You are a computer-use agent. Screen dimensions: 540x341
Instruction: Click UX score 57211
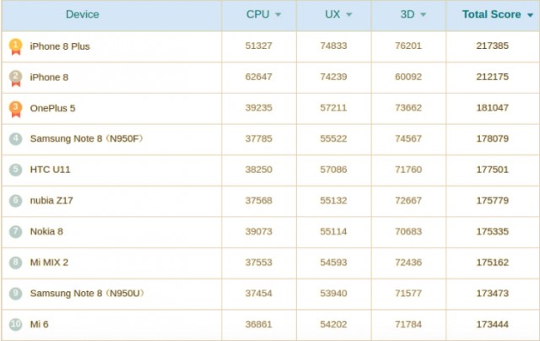click(333, 108)
